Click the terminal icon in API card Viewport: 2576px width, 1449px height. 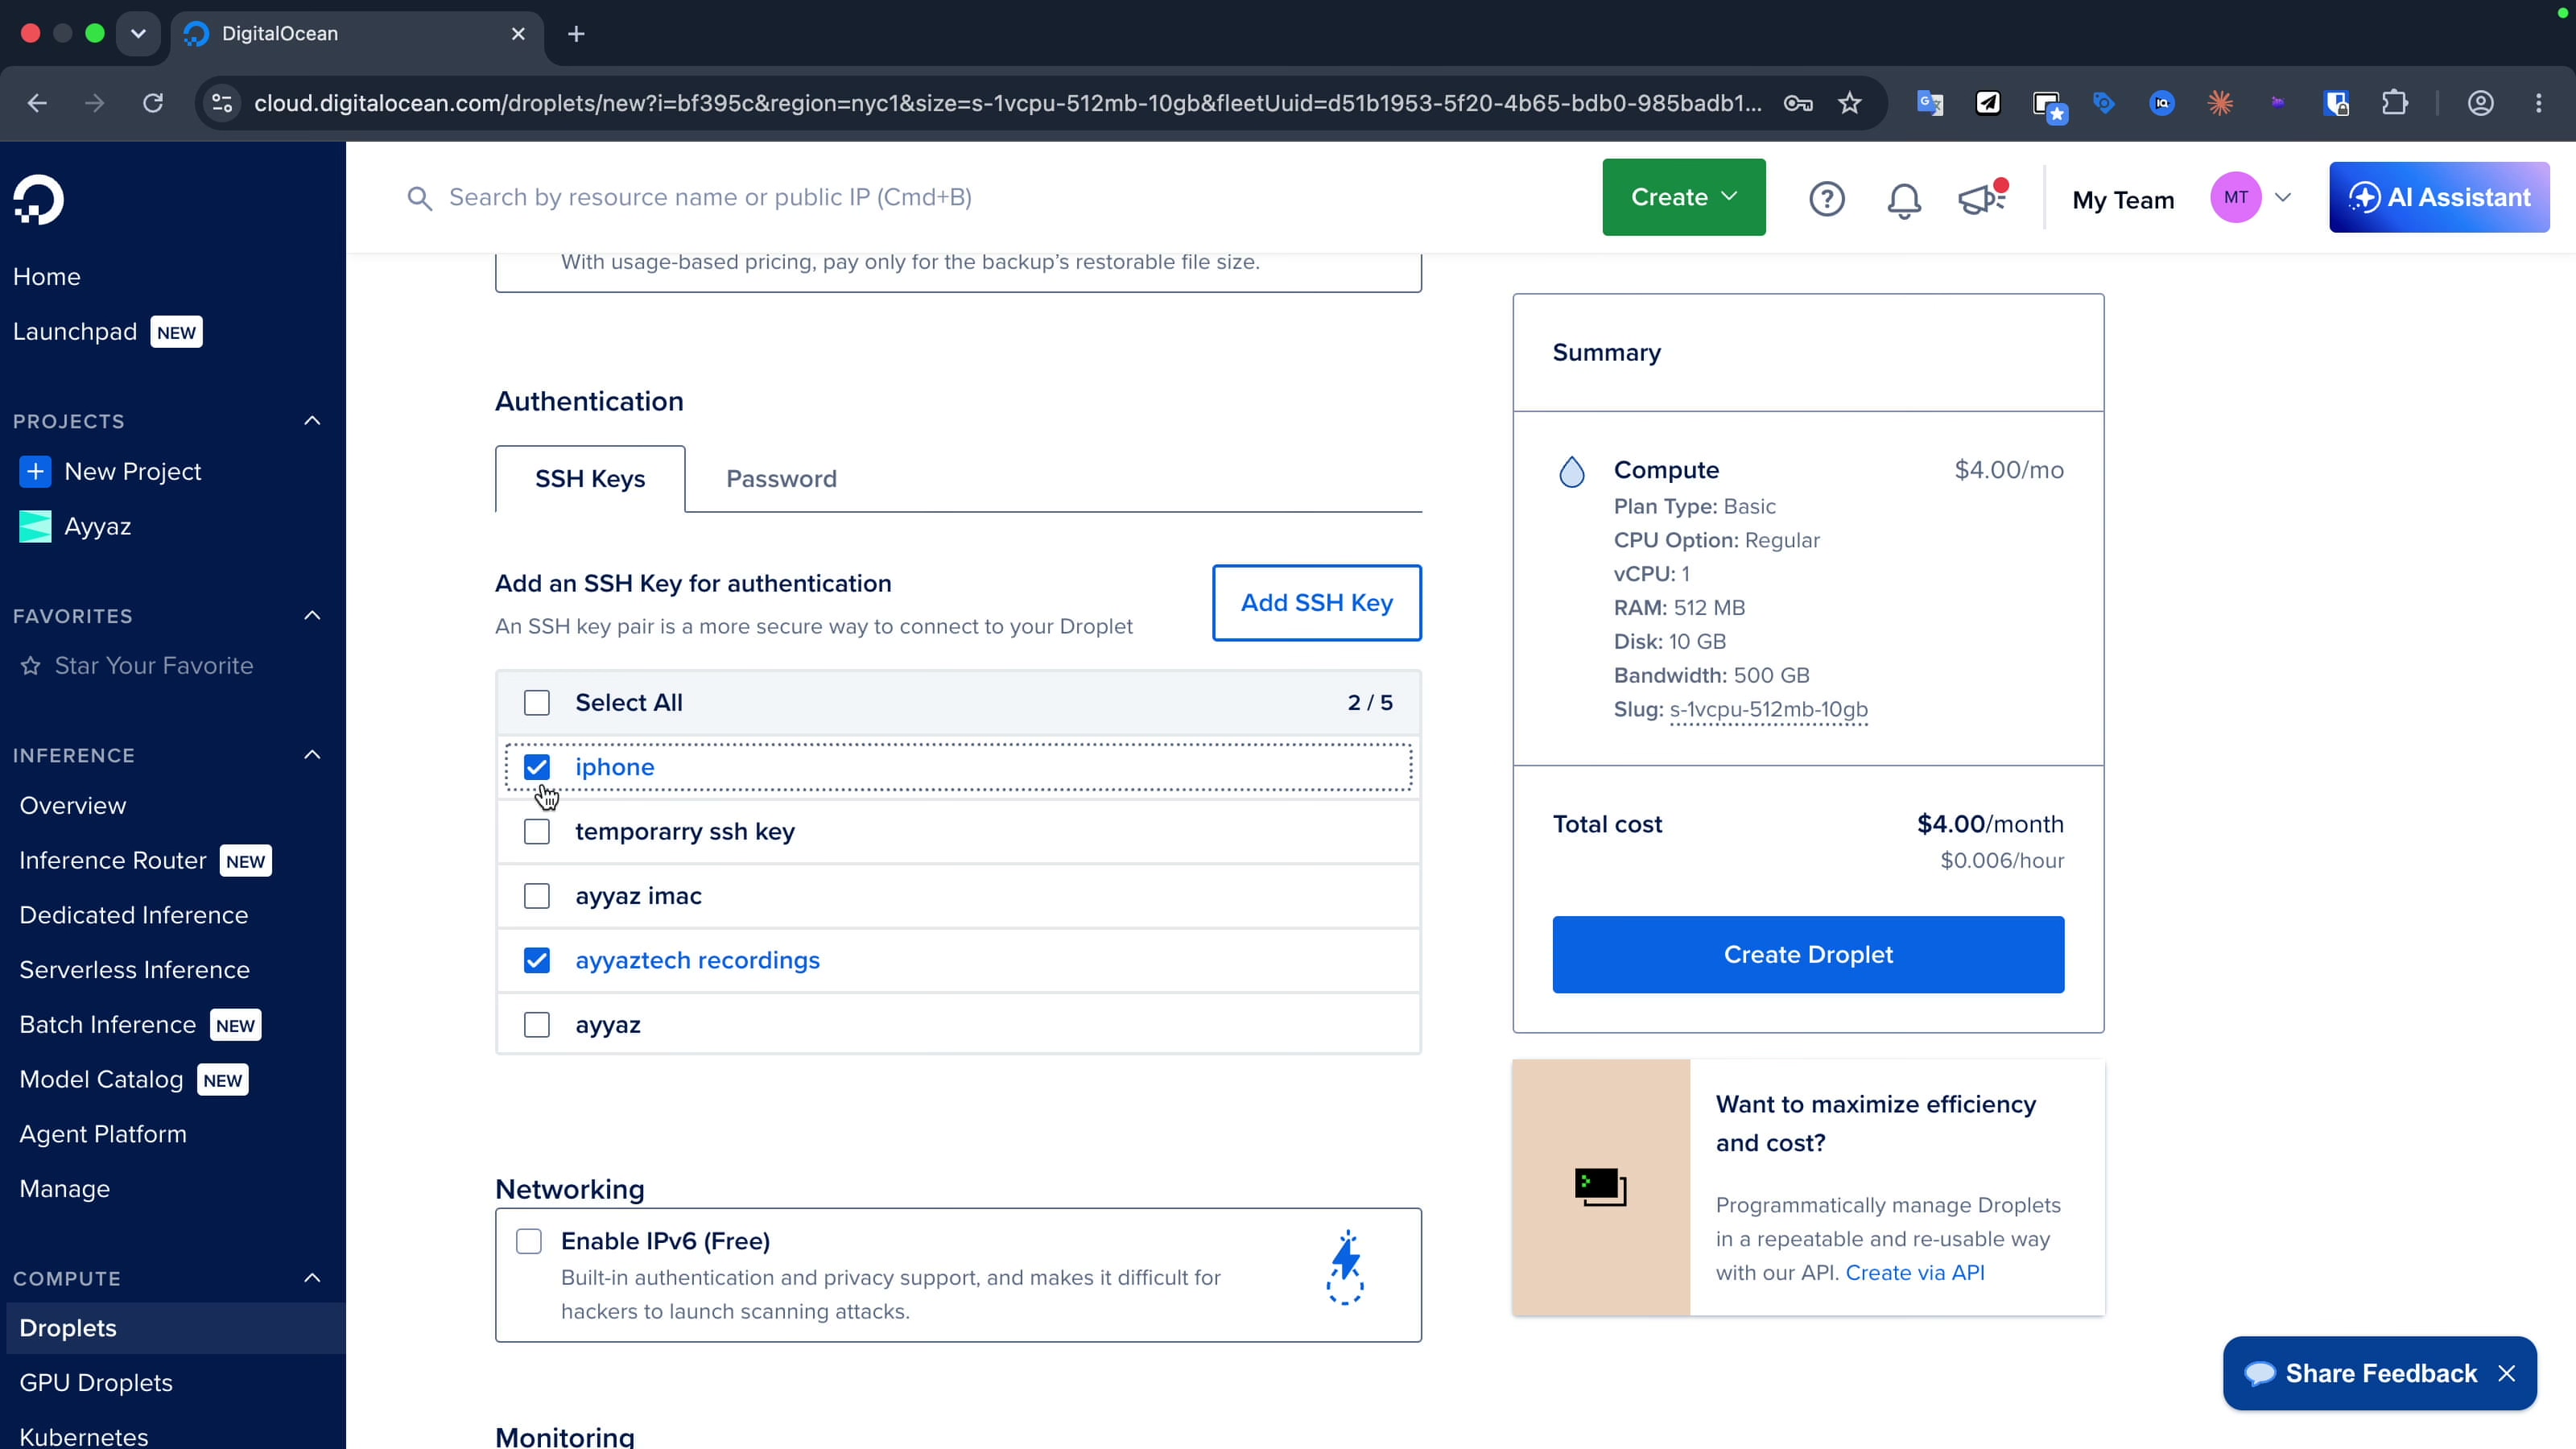(1600, 1187)
